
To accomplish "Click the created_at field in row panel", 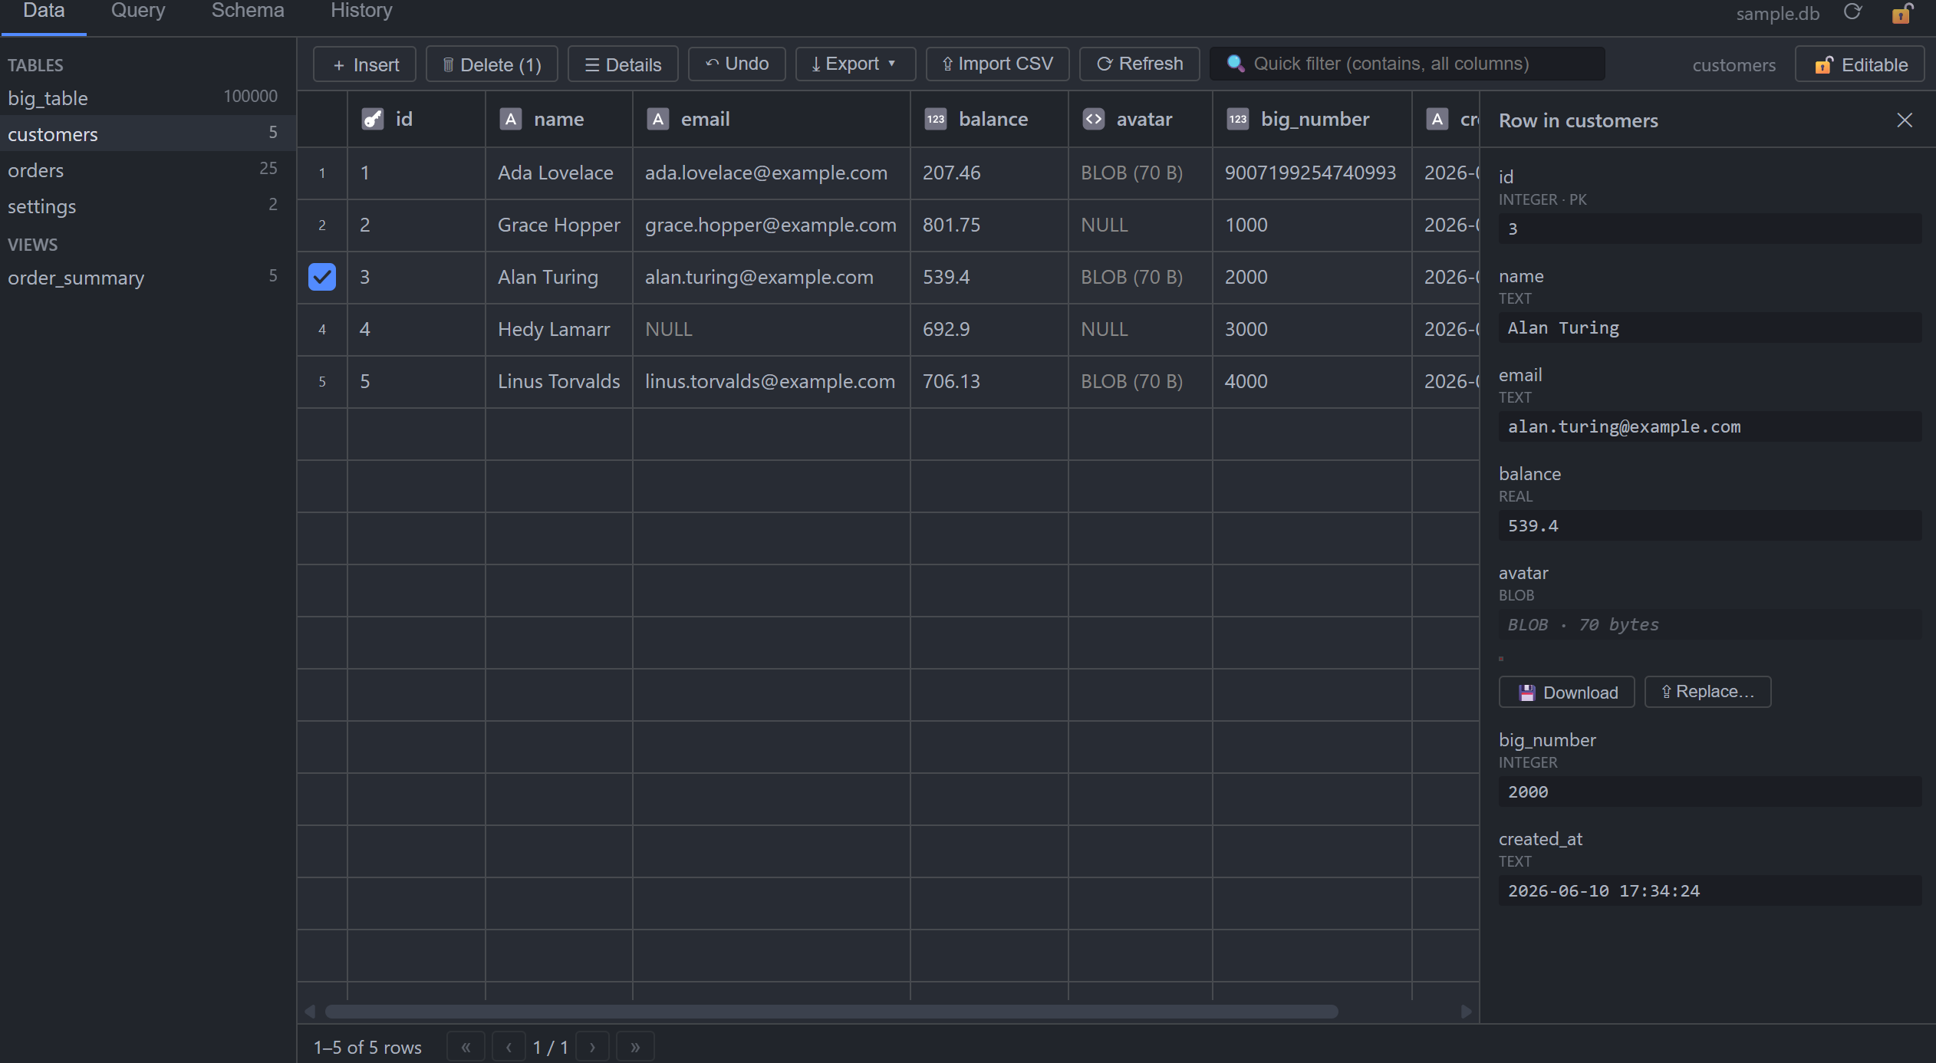I will [1710, 890].
